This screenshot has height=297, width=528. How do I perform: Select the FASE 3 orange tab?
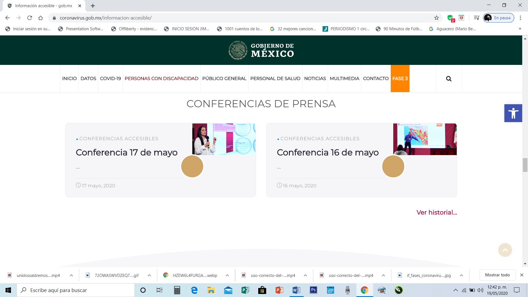(x=400, y=78)
